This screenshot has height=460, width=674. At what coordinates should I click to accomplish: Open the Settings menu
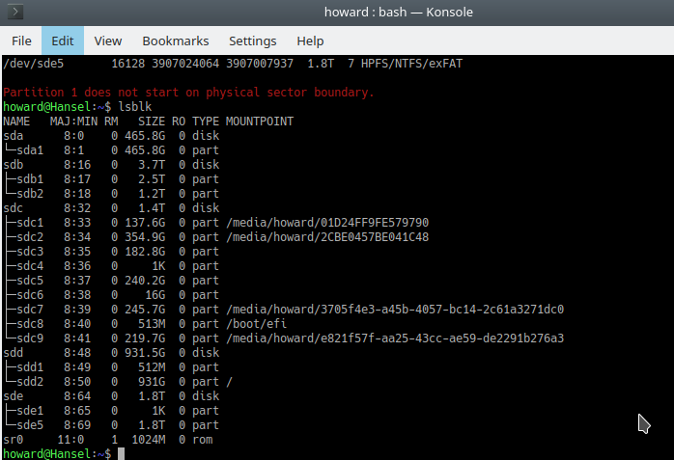(253, 41)
